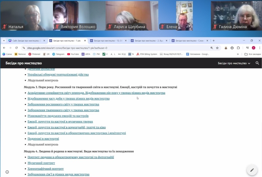262x177 pixels.
Task: Click the browser back arrow
Action: tap(4, 48)
